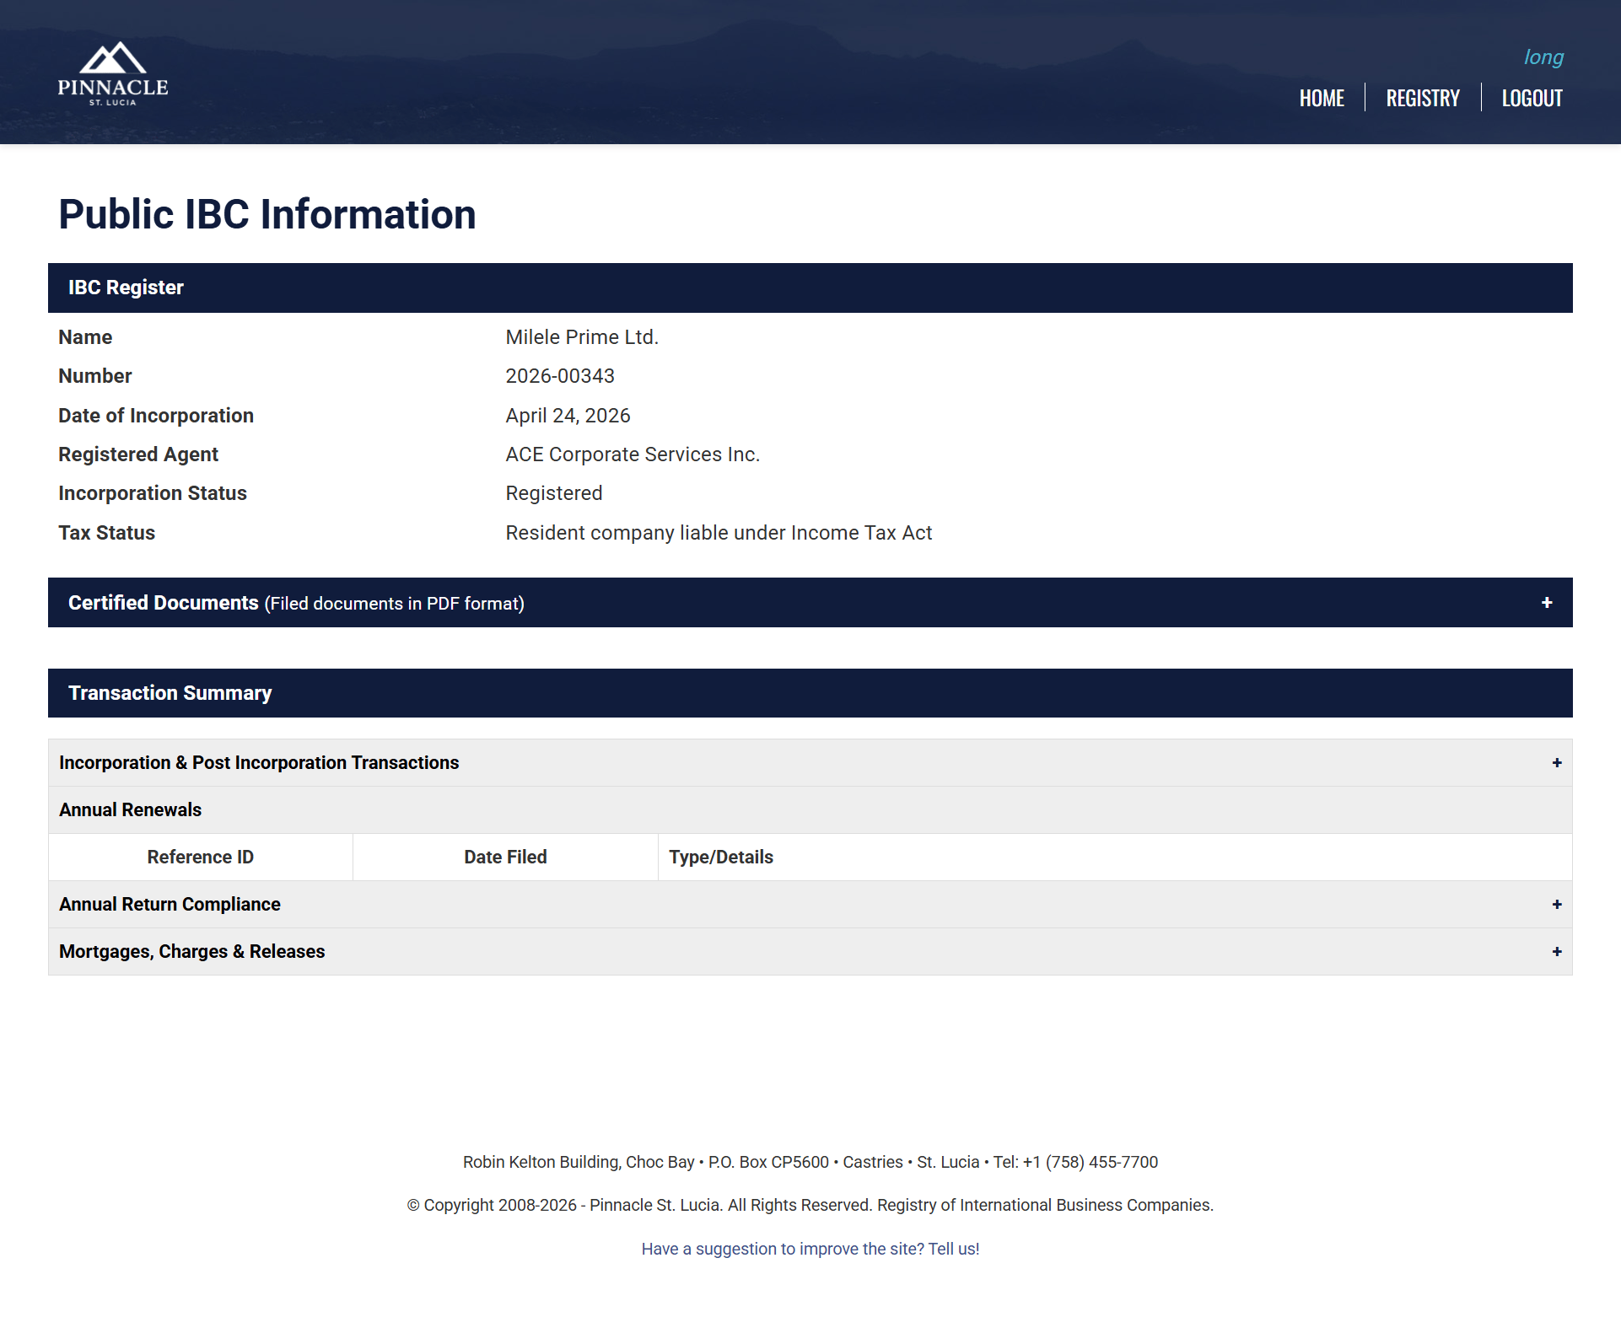
Task: Click the 'Name' field label
Action: (x=85, y=337)
